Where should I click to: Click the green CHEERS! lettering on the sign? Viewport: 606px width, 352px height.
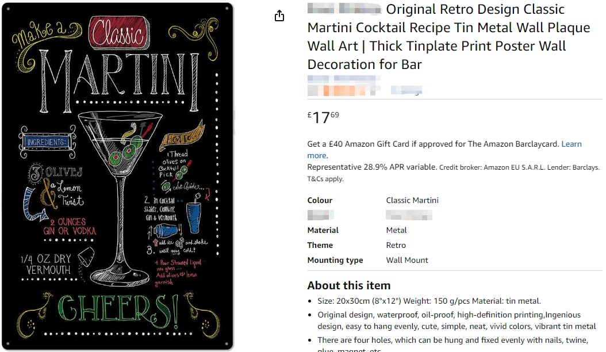point(118,309)
